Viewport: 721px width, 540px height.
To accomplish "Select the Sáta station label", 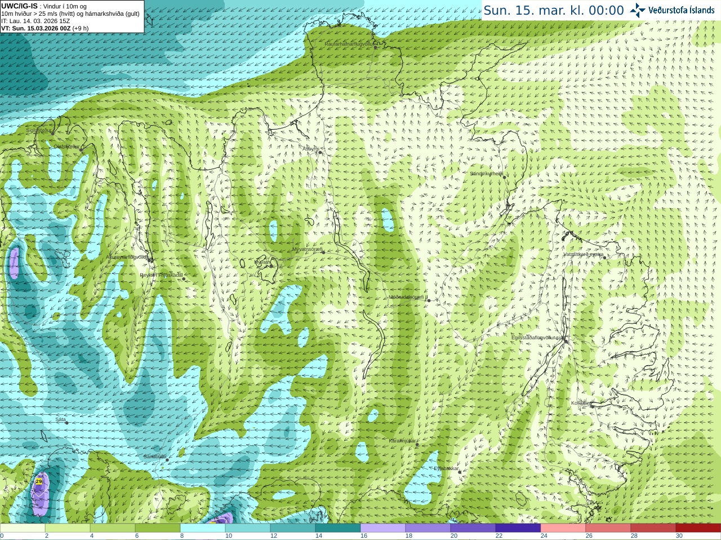I will click(x=61, y=419).
